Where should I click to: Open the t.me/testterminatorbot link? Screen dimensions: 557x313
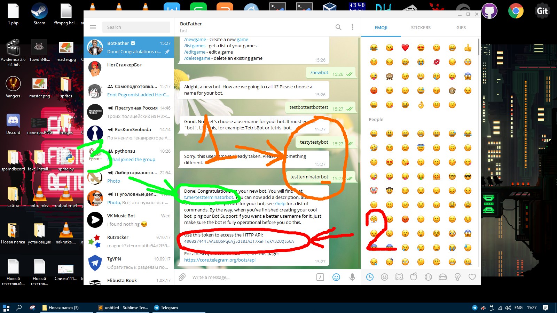tap(209, 197)
